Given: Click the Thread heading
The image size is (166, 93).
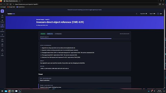Looking at the screenshot, I should click(41, 74).
